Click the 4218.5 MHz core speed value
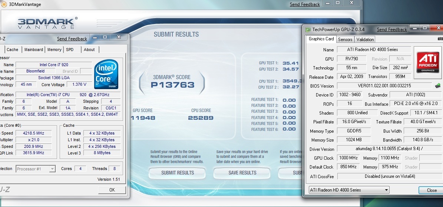The height and width of the screenshot is (207, 443). coord(34,133)
